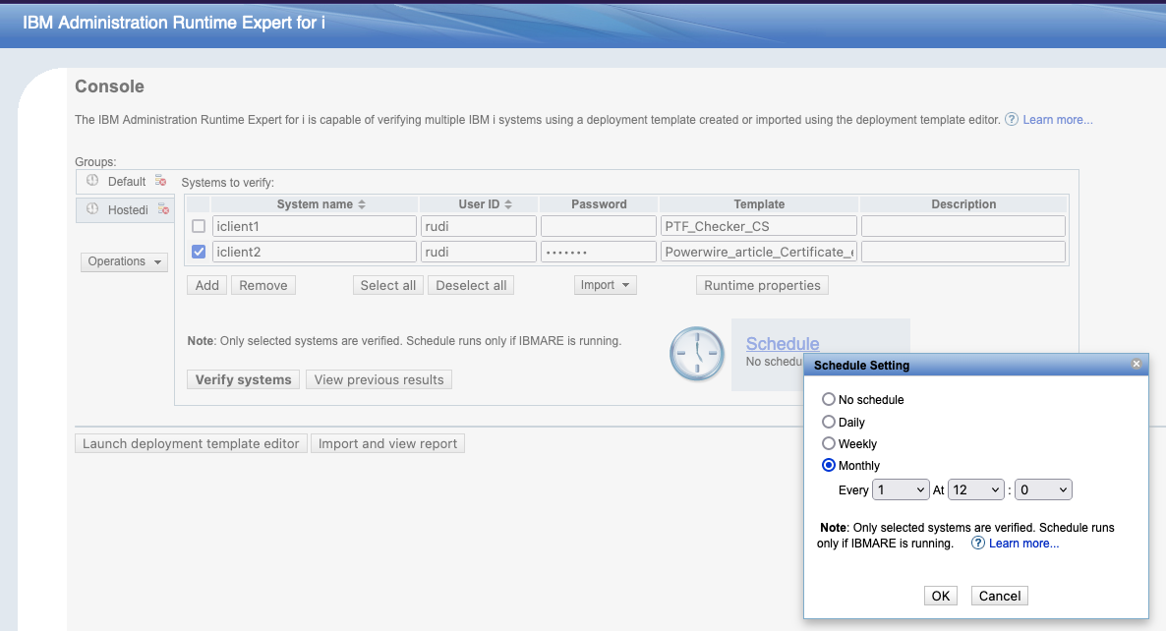Screen dimensions: 1166x631
Task: Select the Weekly schedule radio button
Action: (829, 444)
